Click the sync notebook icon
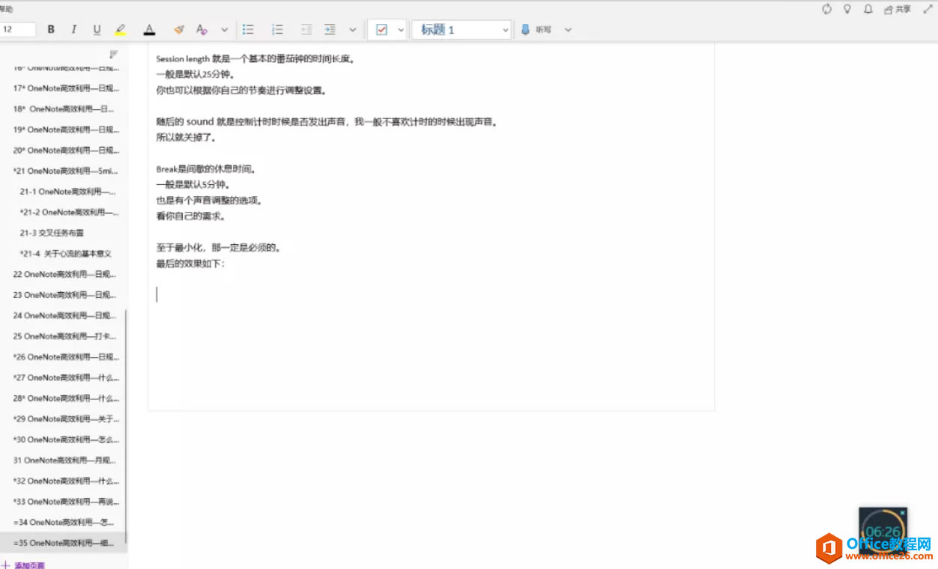The image size is (938, 569). point(826,9)
